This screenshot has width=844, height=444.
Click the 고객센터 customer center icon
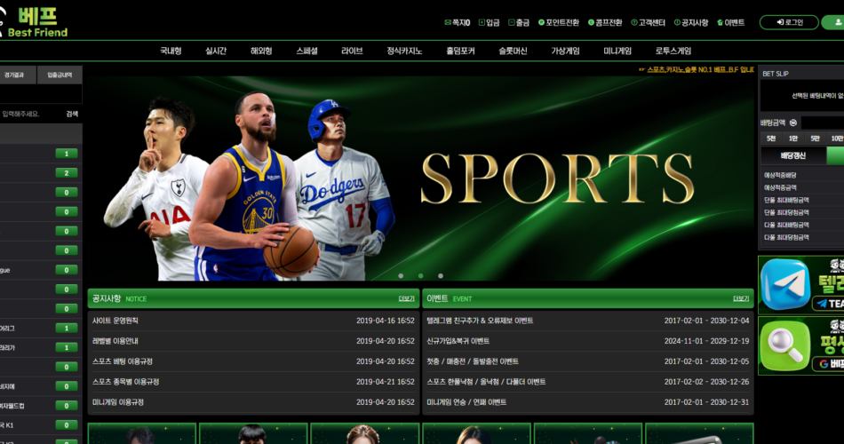click(633, 22)
